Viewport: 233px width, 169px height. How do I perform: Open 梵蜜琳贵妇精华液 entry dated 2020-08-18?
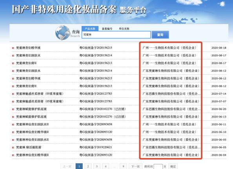[28, 48]
